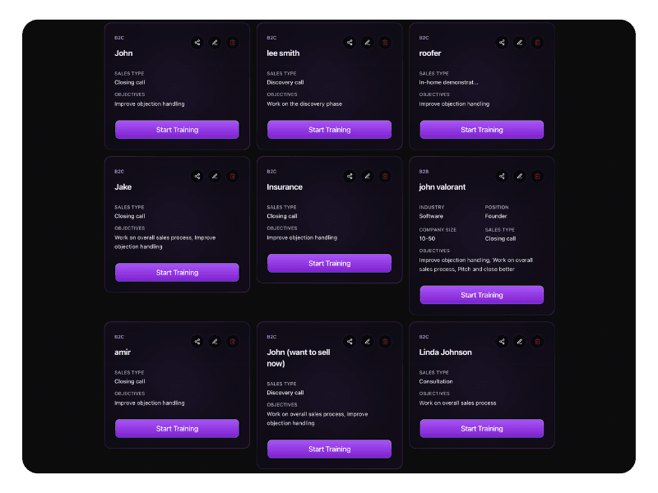This screenshot has width=658, height=493.
Task: Edit the roofer persona card
Action: click(x=520, y=43)
